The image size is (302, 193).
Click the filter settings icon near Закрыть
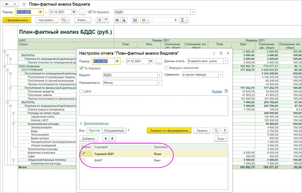216,131
